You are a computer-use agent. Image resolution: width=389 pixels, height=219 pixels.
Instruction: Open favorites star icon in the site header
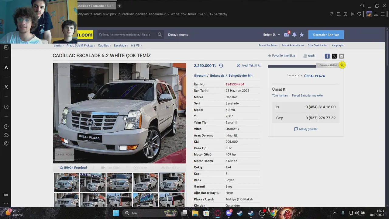[x=302, y=35]
